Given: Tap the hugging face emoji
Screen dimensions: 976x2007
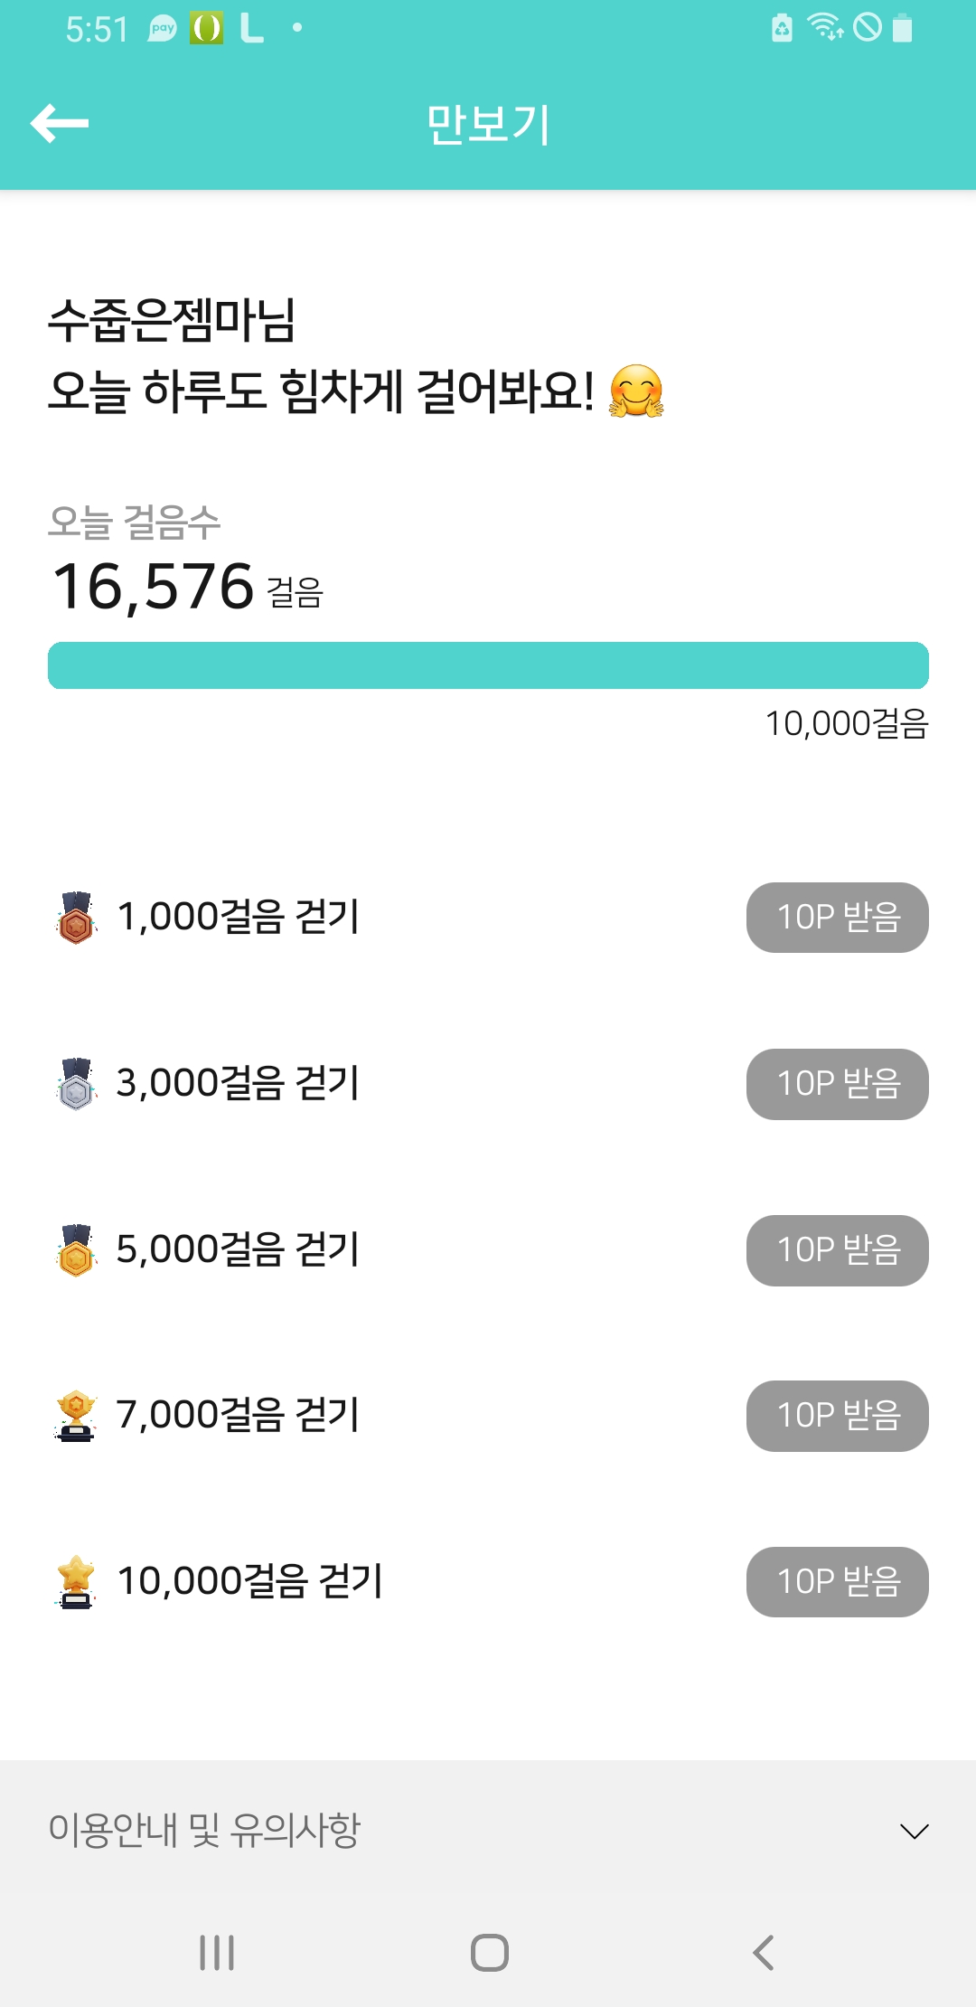Looking at the screenshot, I should point(636,391).
